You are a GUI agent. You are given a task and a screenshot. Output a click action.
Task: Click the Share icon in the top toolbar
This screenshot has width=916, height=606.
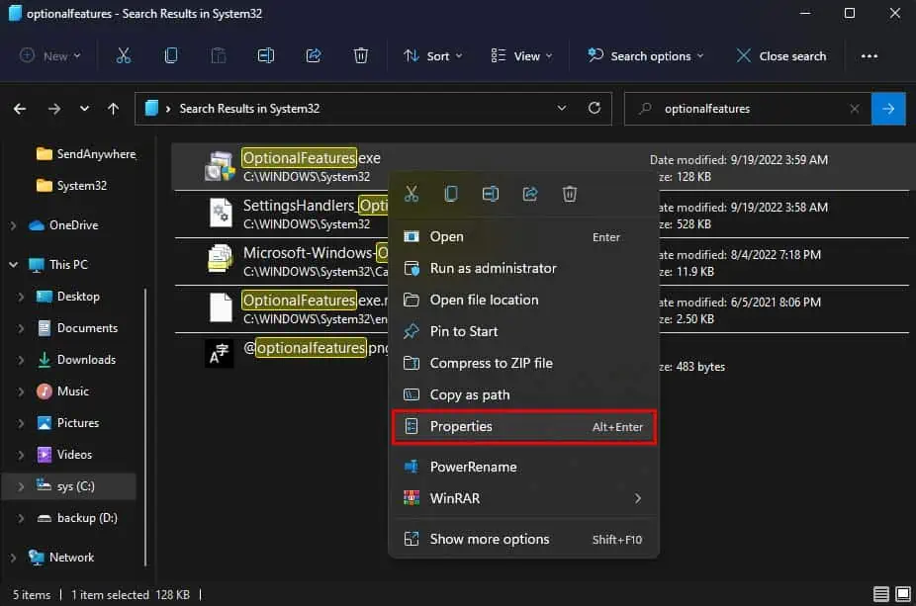314,56
